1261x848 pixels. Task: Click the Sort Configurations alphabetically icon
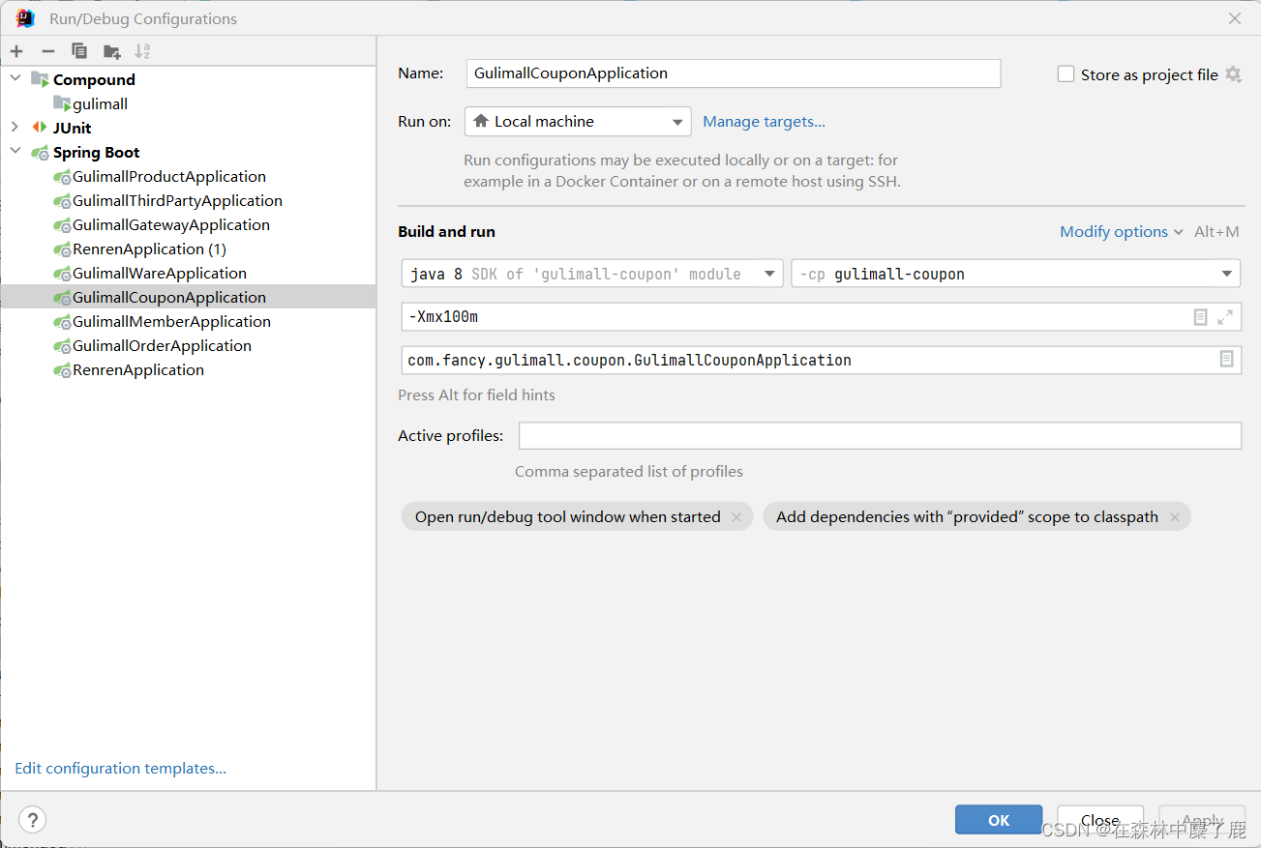142,51
